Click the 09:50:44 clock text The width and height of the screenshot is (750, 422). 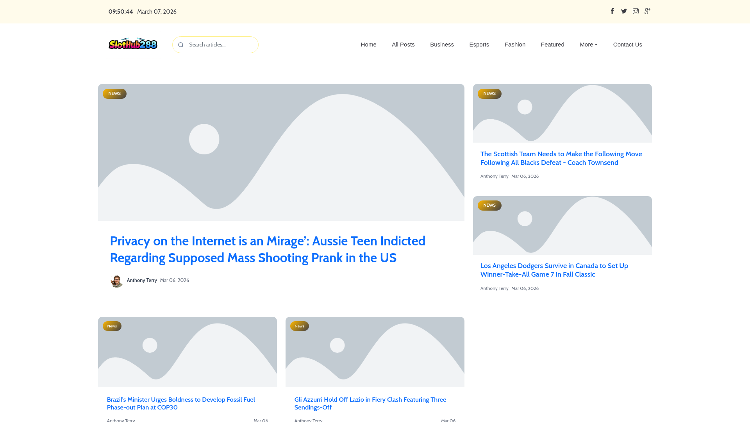coord(121,12)
